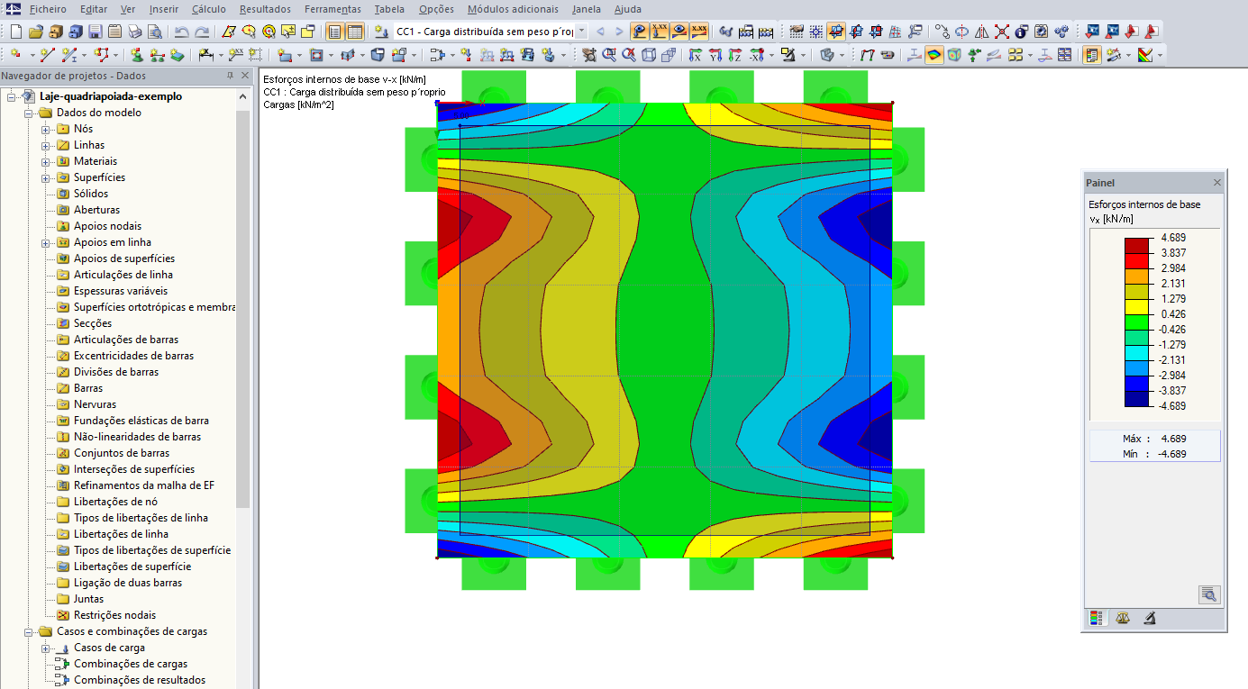Click the mirror triangles icon
This screenshot has height=689, width=1248.
tap(981, 32)
